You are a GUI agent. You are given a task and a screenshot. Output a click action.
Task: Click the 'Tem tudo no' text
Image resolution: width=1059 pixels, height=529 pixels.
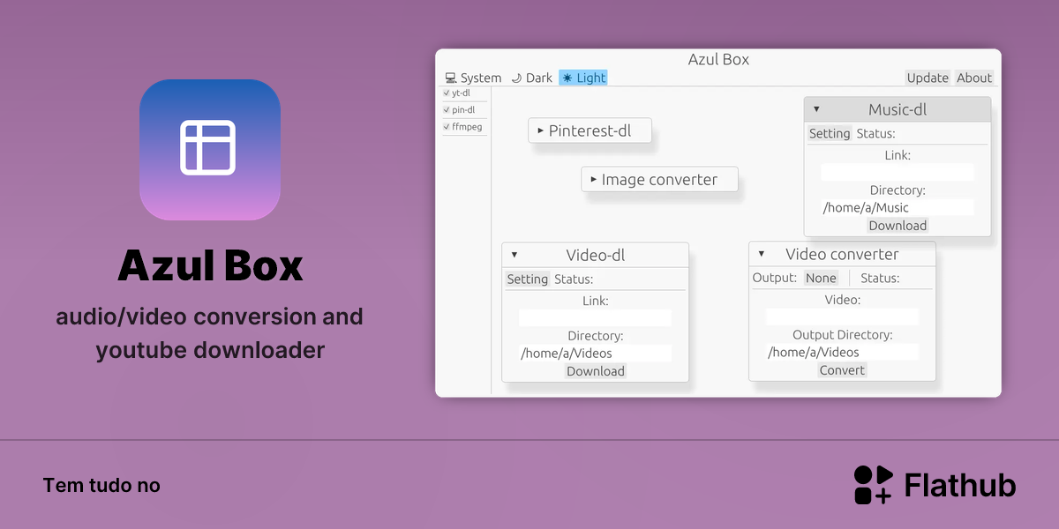tap(101, 485)
